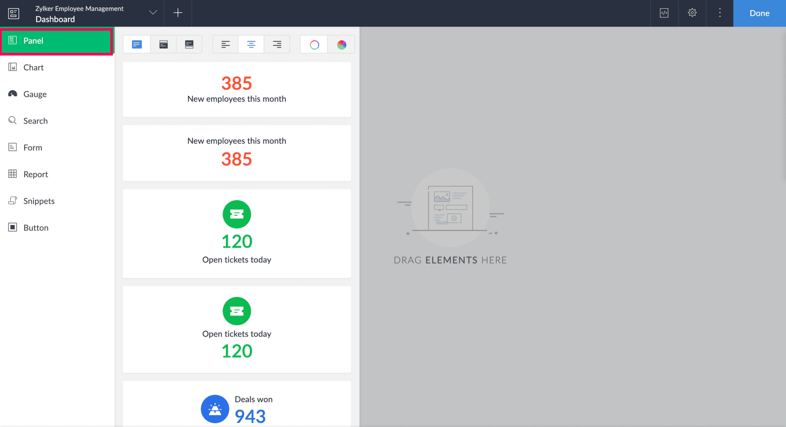Open the vertical three-dot menu

coord(720,13)
